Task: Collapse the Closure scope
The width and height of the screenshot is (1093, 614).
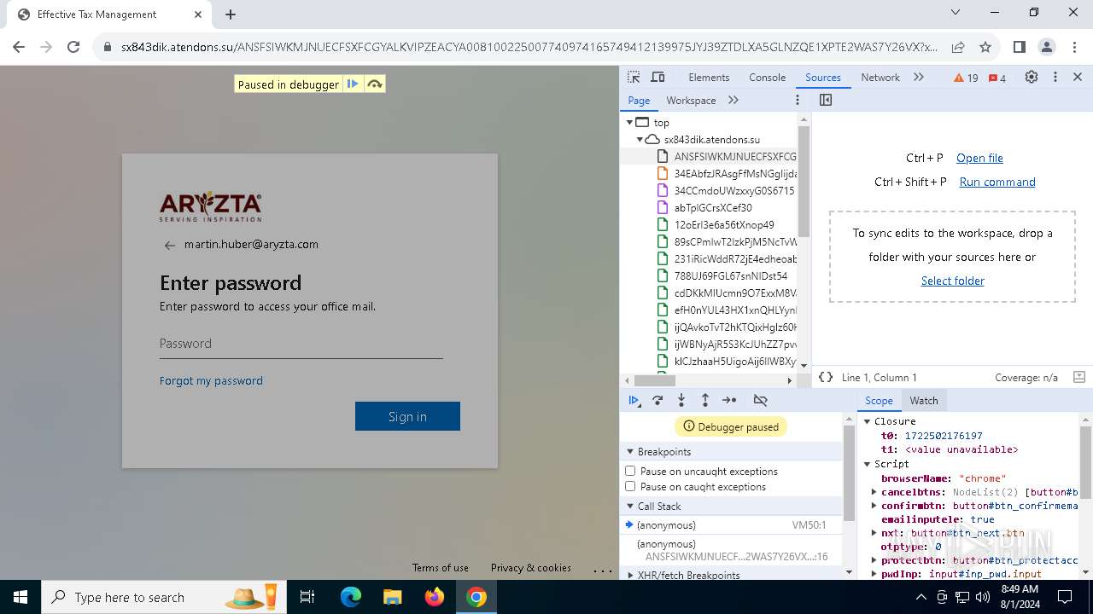Action: point(867,421)
